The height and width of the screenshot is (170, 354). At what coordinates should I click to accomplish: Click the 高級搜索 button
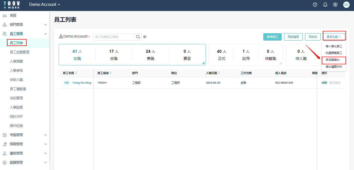293,37
